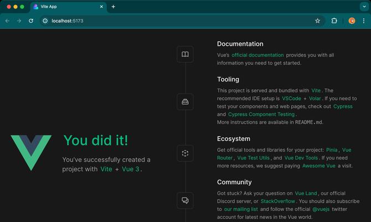The image size is (371, 222).
Task: Open the Volar link
Action: (x=315, y=98)
